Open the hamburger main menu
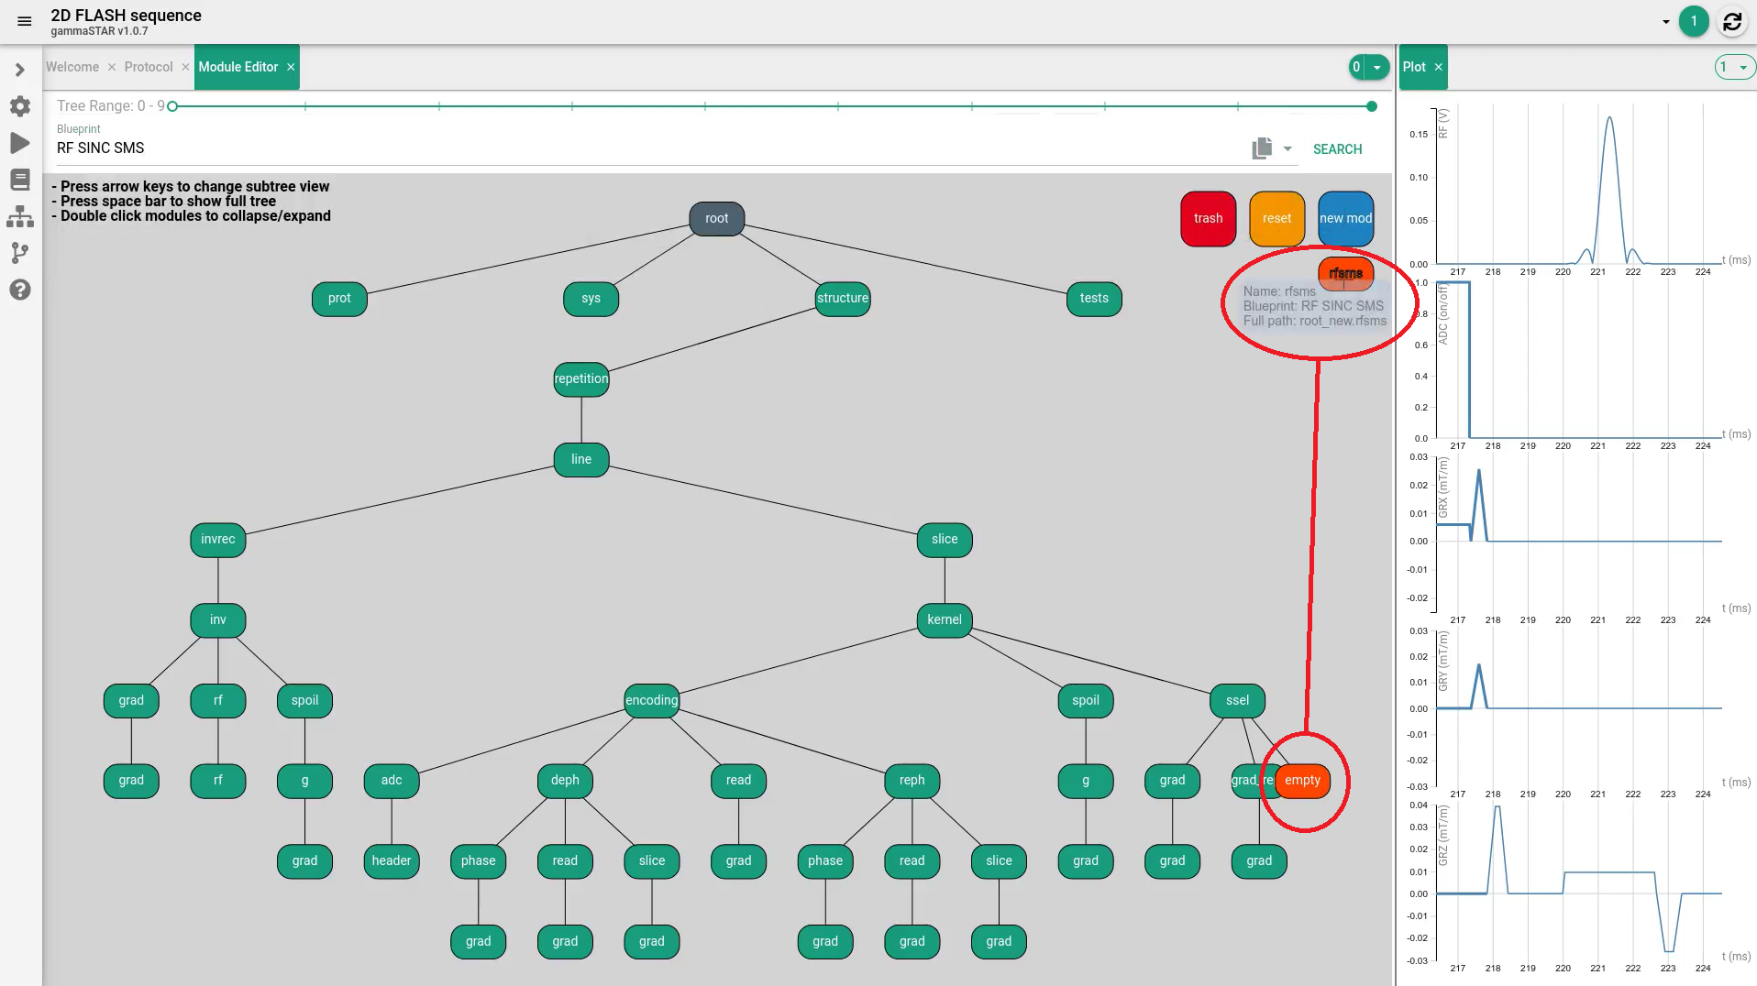1757x986 pixels. click(x=25, y=21)
